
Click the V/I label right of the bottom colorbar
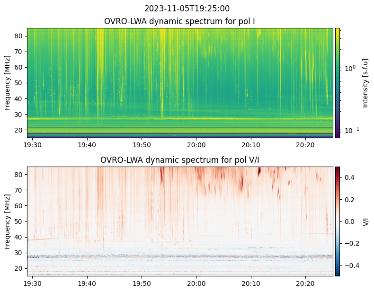tap(365, 221)
